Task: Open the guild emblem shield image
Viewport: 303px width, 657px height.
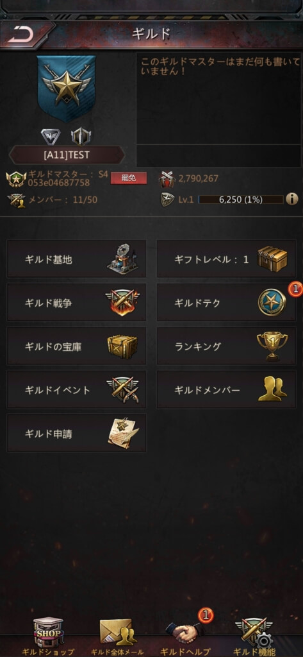Action: click(67, 88)
